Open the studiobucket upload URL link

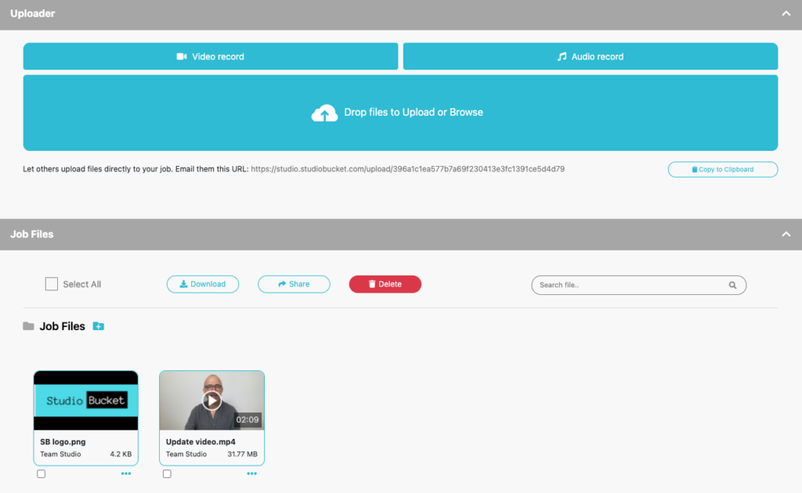(x=407, y=169)
